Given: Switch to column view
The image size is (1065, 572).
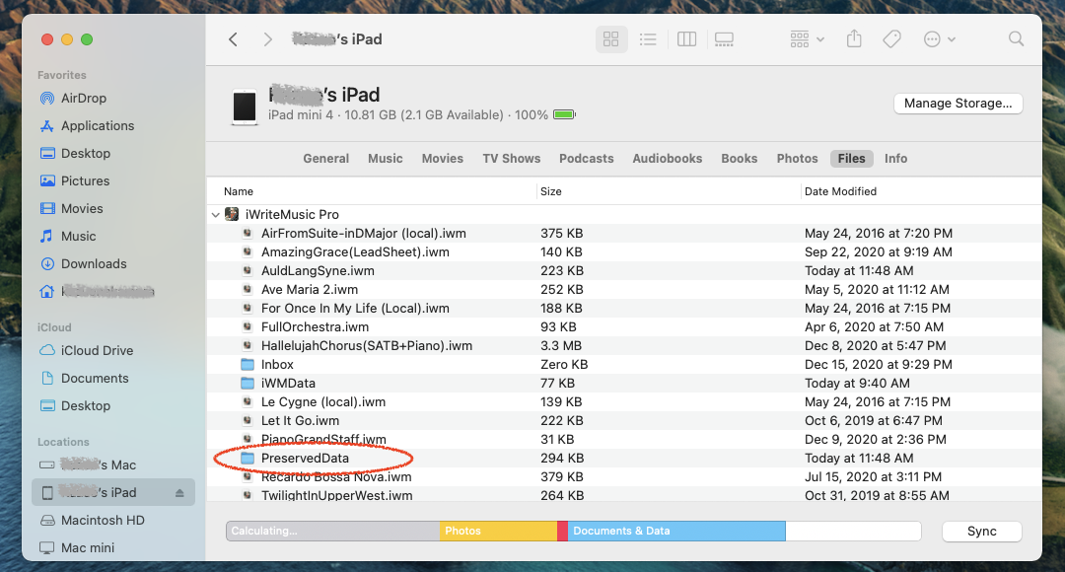Looking at the screenshot, I should (686, 39).
